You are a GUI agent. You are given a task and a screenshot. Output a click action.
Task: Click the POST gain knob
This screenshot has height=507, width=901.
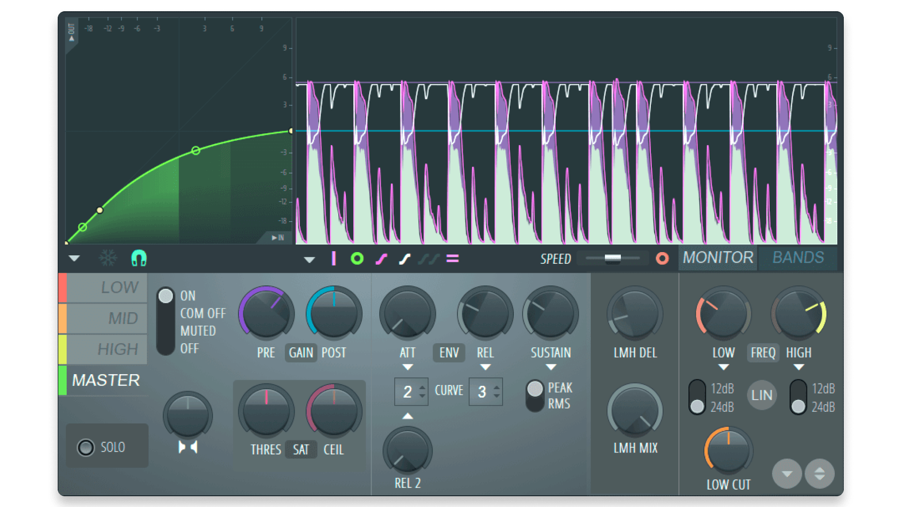click(334, 313)
